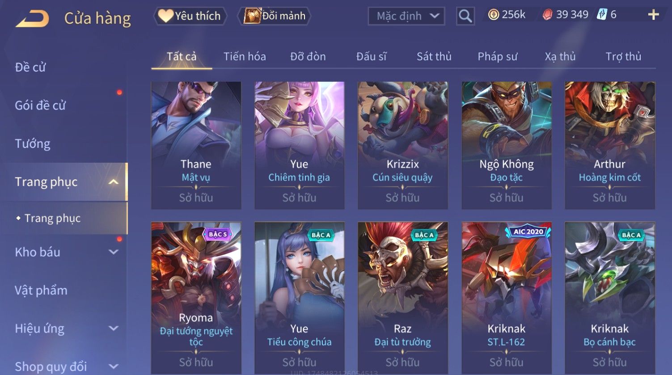672x375 pixels.
Task: Click the gold coin balance icon
Action: pyautogui.click(x=493, y=15)
